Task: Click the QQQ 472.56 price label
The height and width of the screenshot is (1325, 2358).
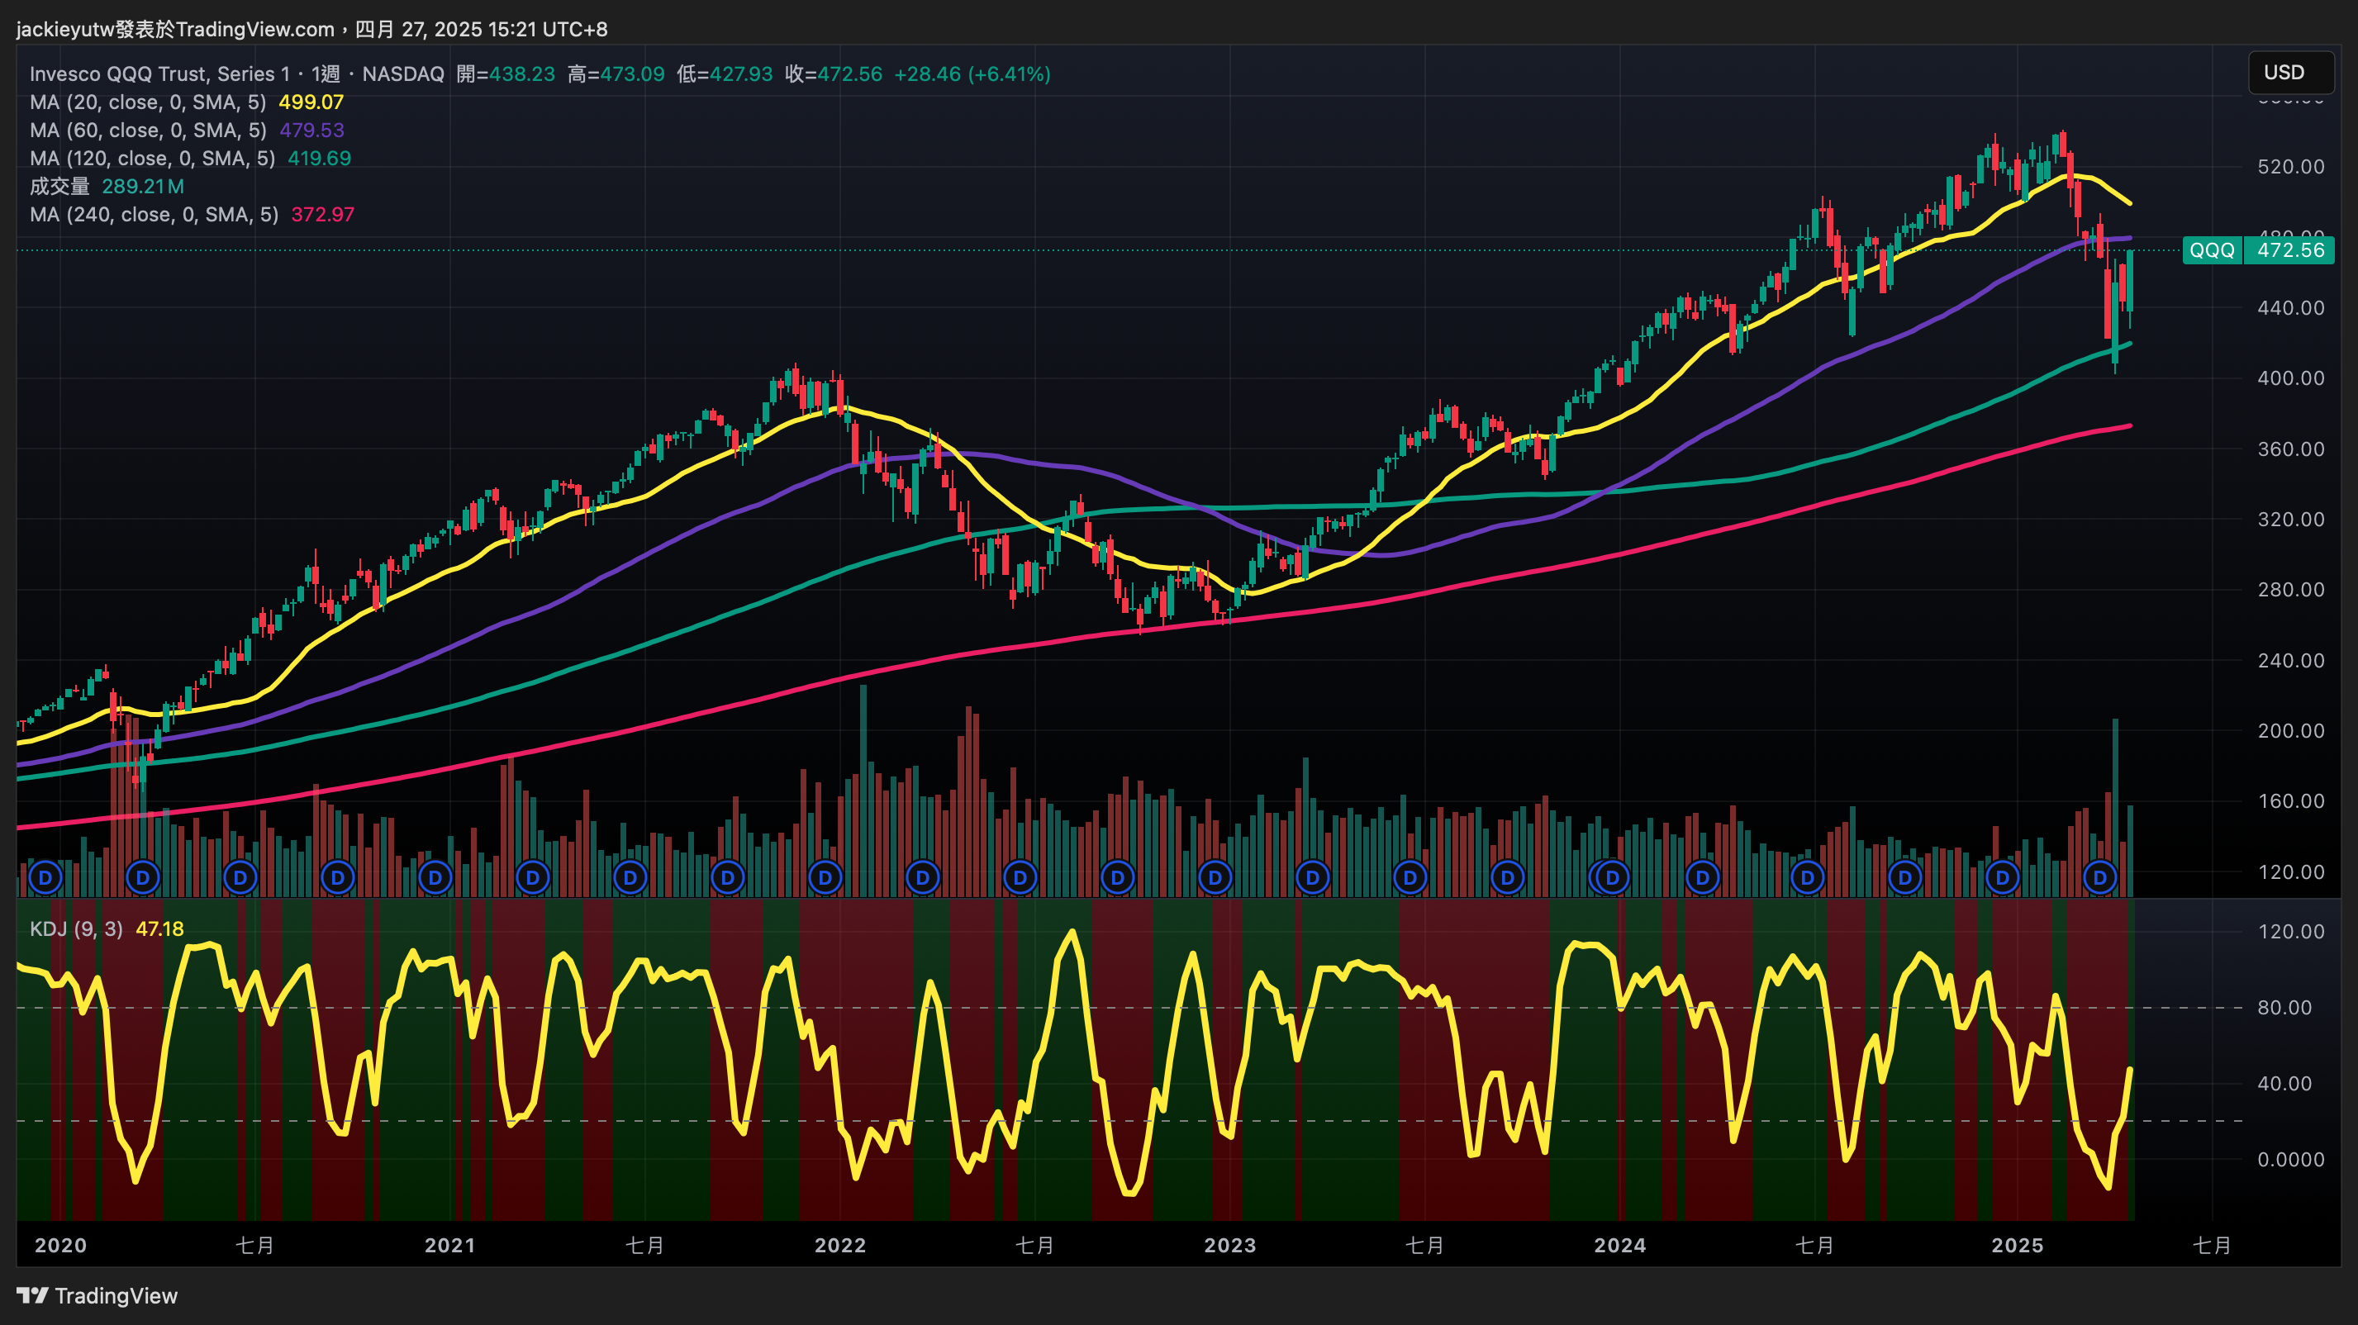Action: pos(2257,249)
